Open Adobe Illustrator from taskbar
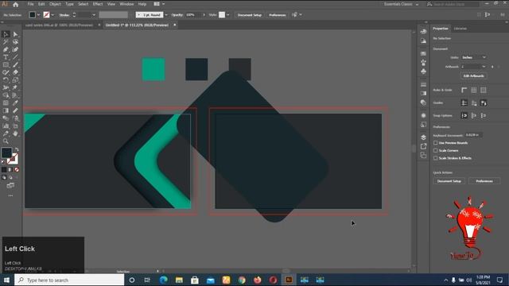Screen dimensions: 509x286 click(x=289, y=280)
